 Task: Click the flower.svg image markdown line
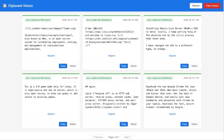tap(50, 28)
